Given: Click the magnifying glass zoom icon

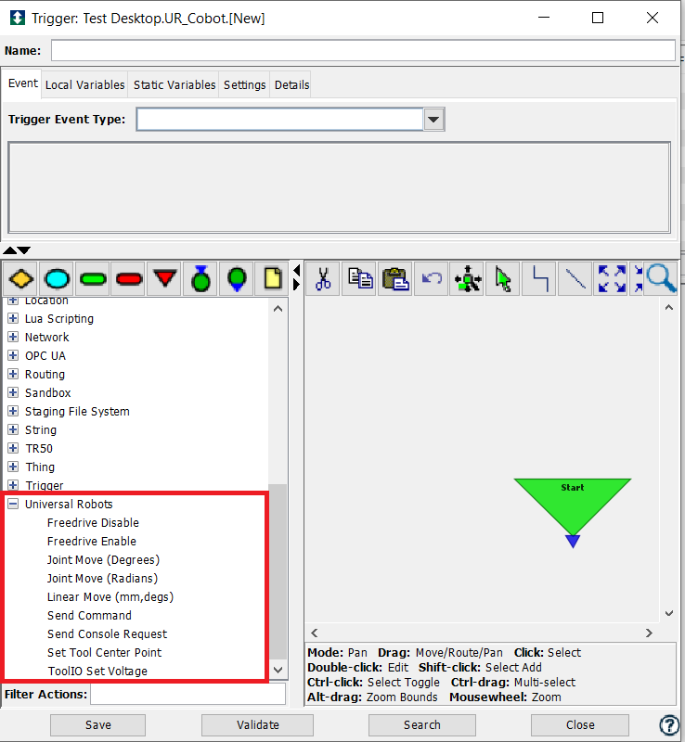Looking at the screenshot, I should pyautogui.click(x=662, y=278).
